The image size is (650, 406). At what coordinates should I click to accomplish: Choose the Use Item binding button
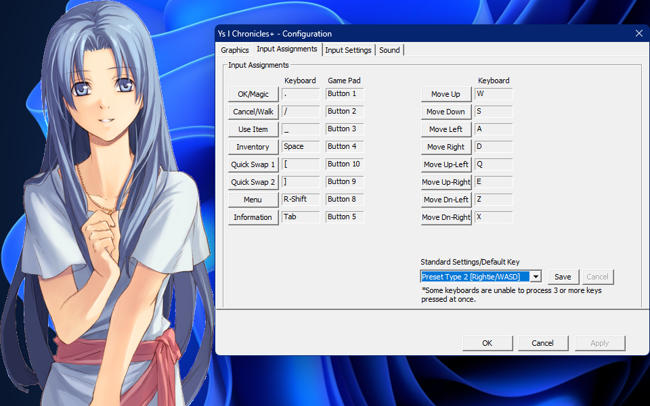[x=253, y=129]
